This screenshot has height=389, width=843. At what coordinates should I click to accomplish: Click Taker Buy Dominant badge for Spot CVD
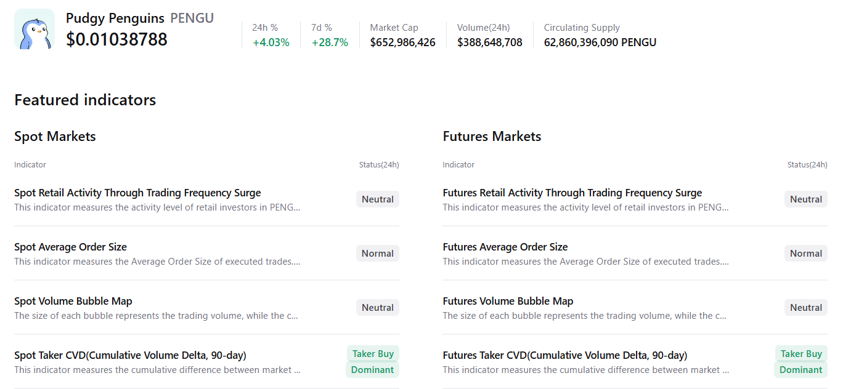pos(372,362)
